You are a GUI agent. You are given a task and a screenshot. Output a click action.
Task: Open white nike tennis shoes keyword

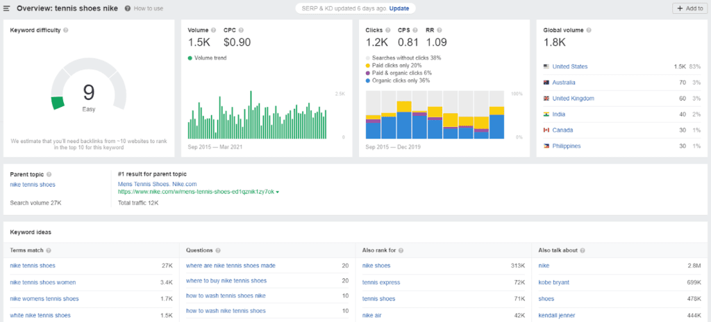pyautogui.click(x=40, y=315)
